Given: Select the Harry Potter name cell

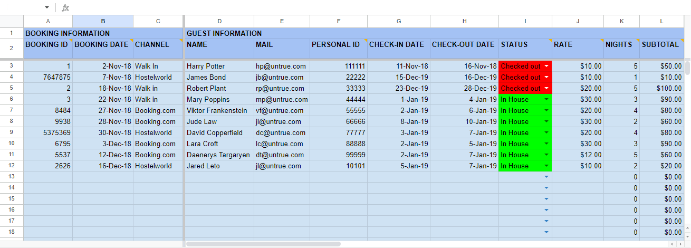Looking at the screenshot, I should (219, 66).
